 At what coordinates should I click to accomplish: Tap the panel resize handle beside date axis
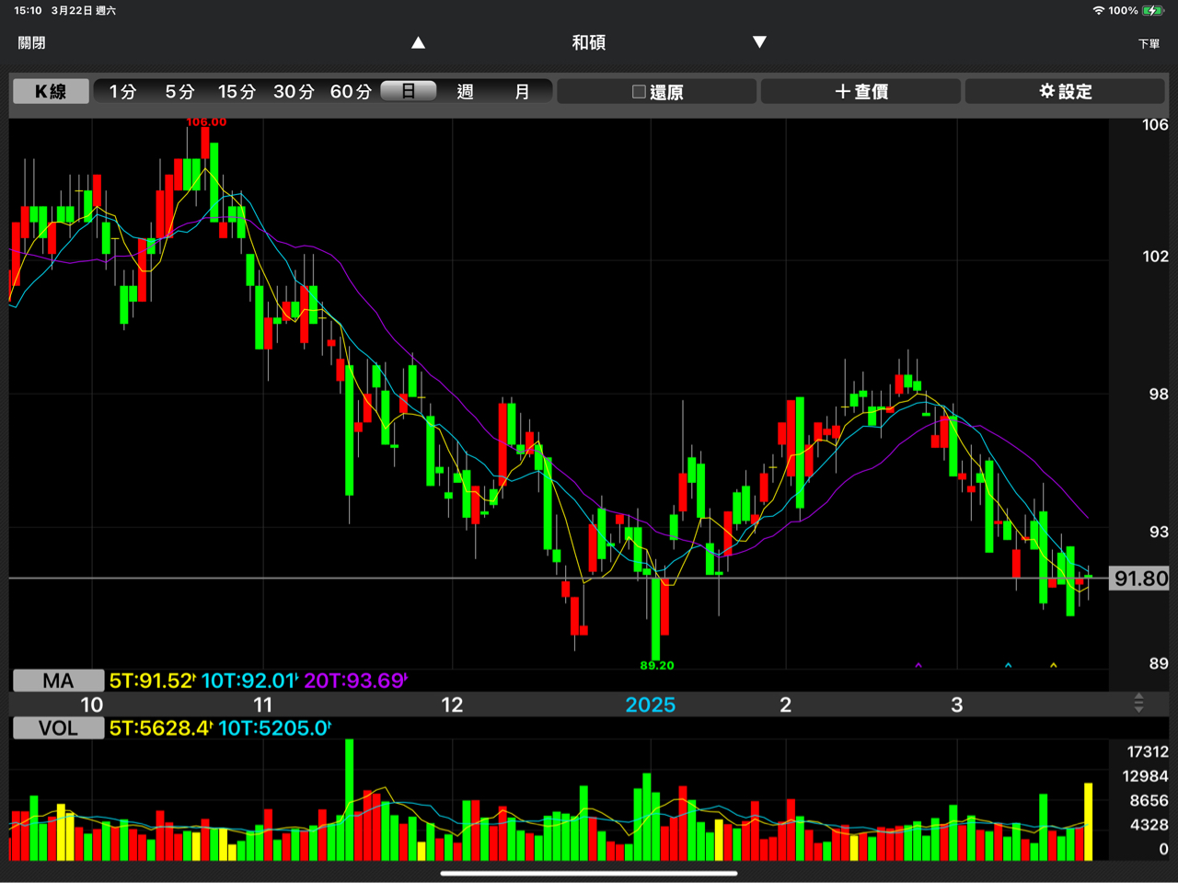pyautogui.click(x=1138, y=704)
